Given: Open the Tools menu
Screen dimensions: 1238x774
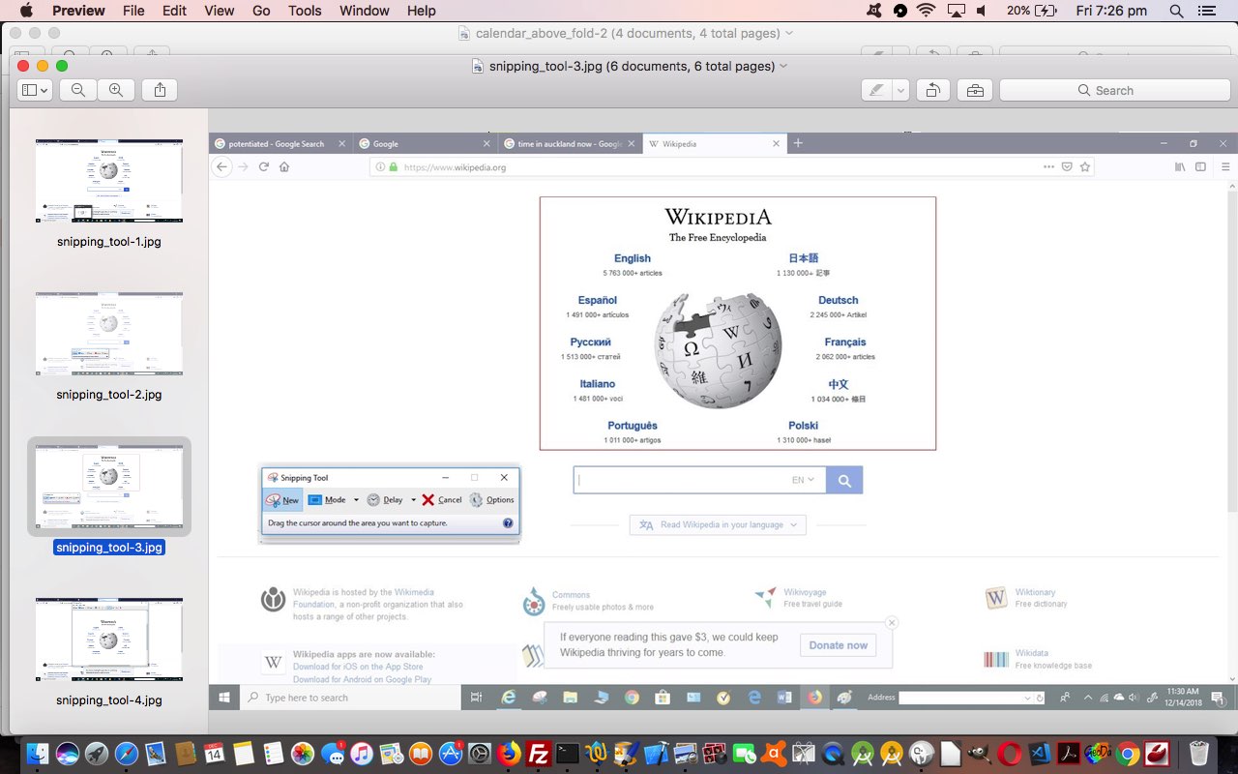Looking at the screenshot, I should coord(305,11).
